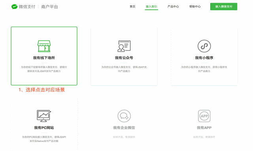Viewport: 253px width, 151px height.
Task: Click the 公众号 JSAPI description text
Action: pyautogui.click(x=124, y=69)
